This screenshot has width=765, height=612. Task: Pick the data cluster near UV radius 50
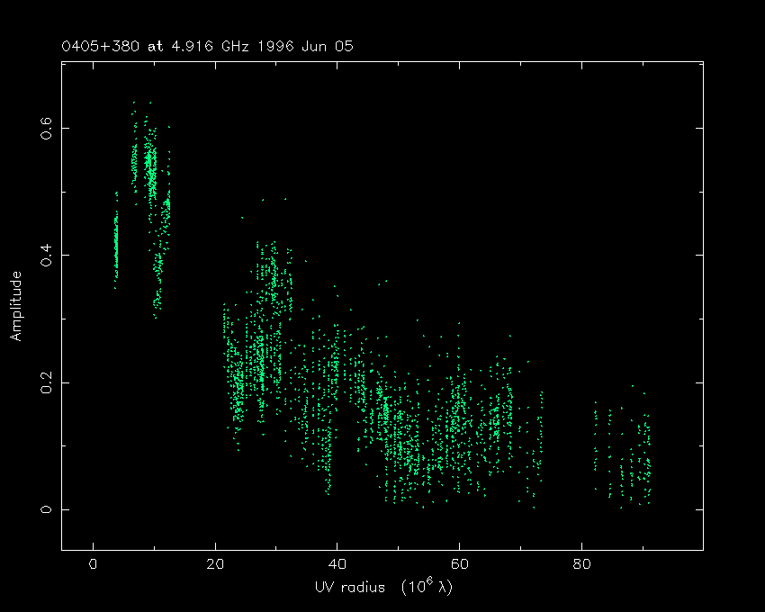pyautogui.click(x=398, y=441)
